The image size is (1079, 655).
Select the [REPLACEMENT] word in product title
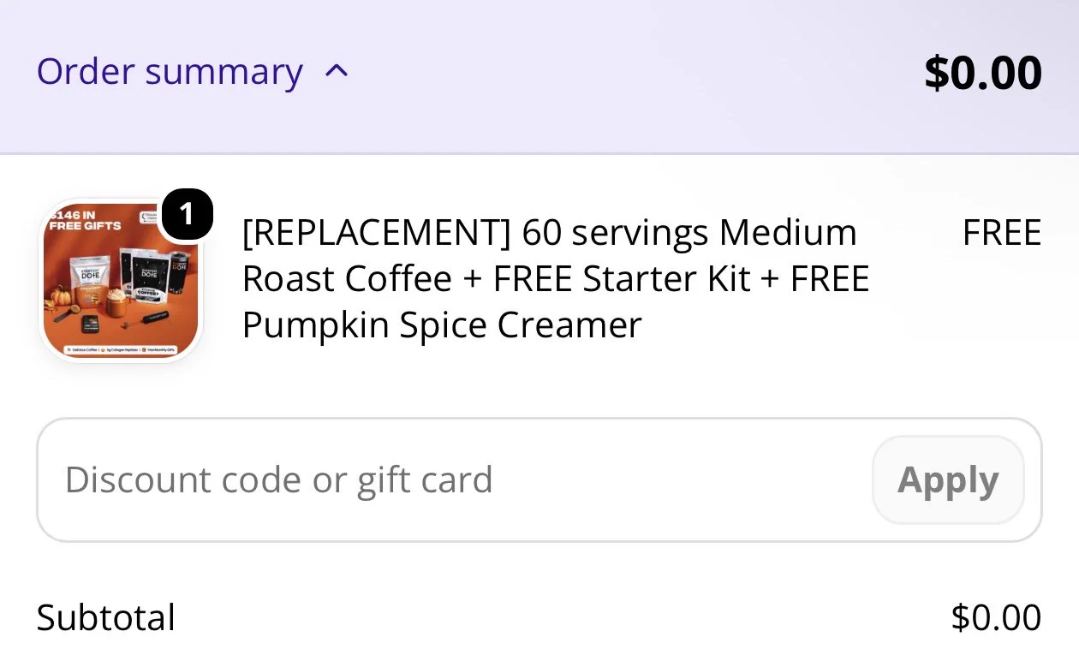377,232
